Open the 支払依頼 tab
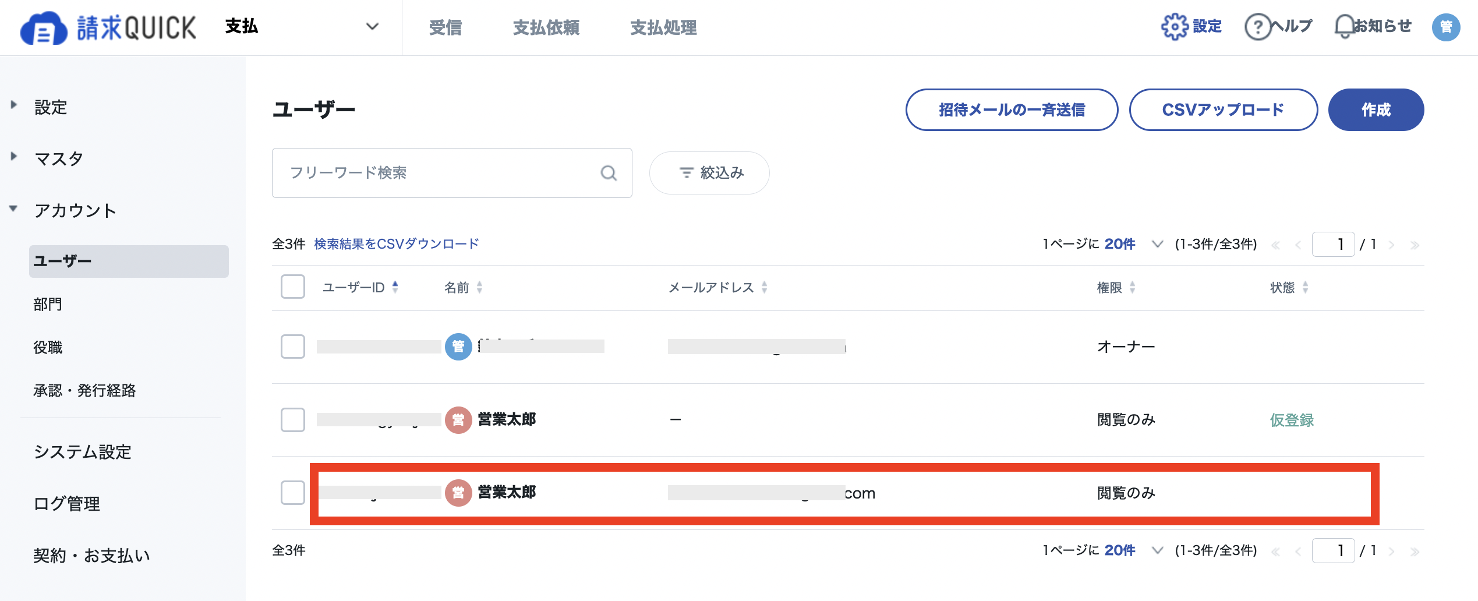Screen dimensions: 1478x601 tap(546, 27)
